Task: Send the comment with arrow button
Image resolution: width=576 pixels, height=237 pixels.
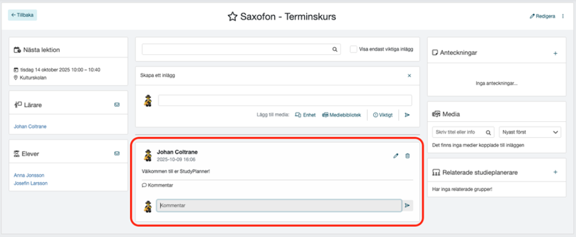Action: point(407,205)
